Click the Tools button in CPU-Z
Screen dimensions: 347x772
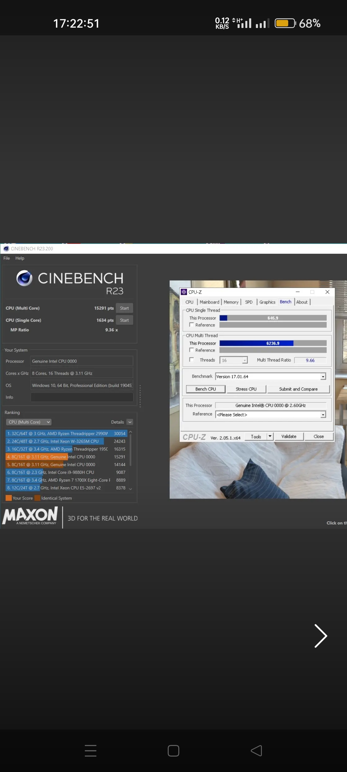(x=256, y=437)
